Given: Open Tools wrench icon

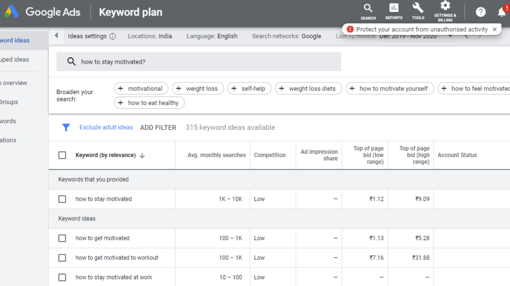Looking at the screenshot, I should pos(418,12).
